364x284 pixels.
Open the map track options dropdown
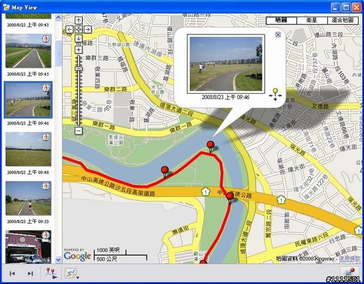(x=71, y=273)
